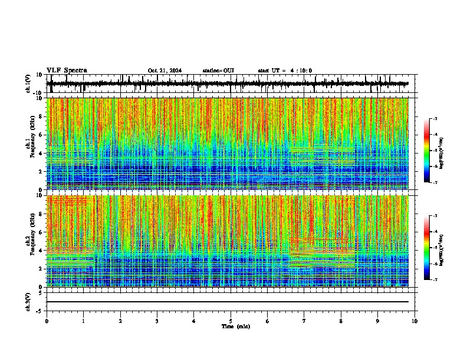Click the ch.2 frequency axis tick "8"
The image size is (467, 360).
pos(41,214)
